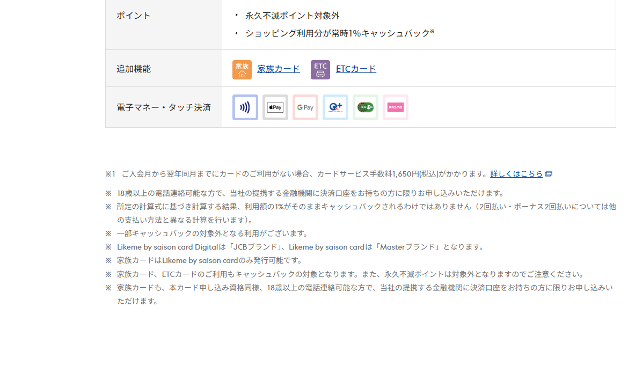Click the orange 家族 card icon

click(242, 70)
